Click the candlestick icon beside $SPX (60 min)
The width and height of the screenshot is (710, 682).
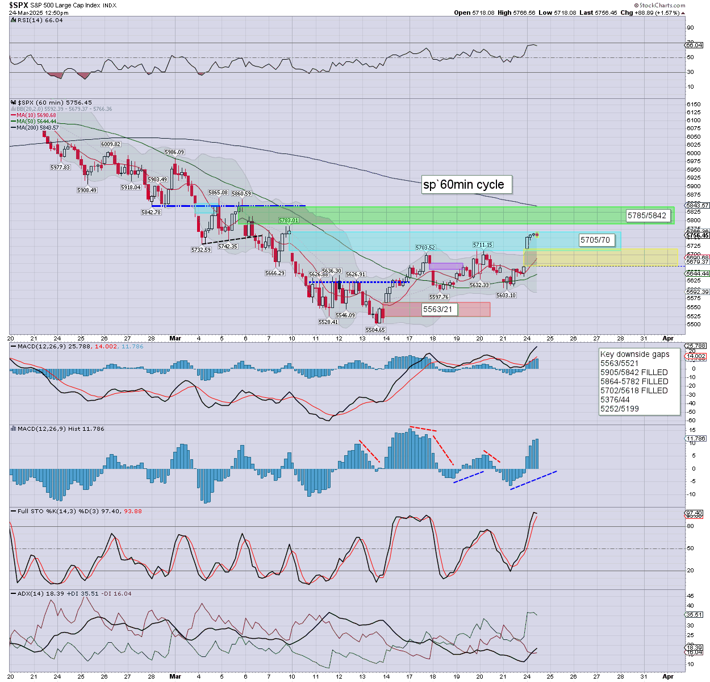[x=13, y=103]
